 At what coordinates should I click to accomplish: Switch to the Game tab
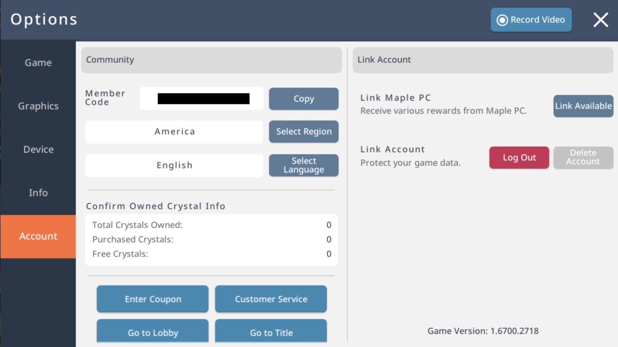pos(38,62)
